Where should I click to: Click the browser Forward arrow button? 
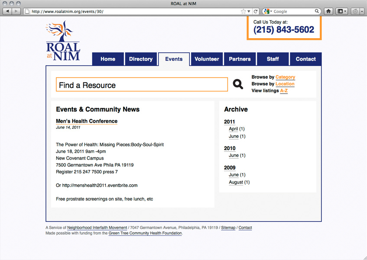16,11
